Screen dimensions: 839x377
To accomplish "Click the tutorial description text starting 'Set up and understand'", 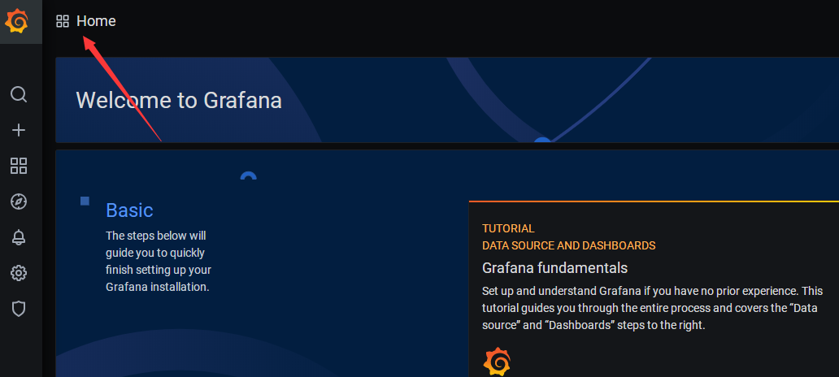I will [x=652, y=308].
